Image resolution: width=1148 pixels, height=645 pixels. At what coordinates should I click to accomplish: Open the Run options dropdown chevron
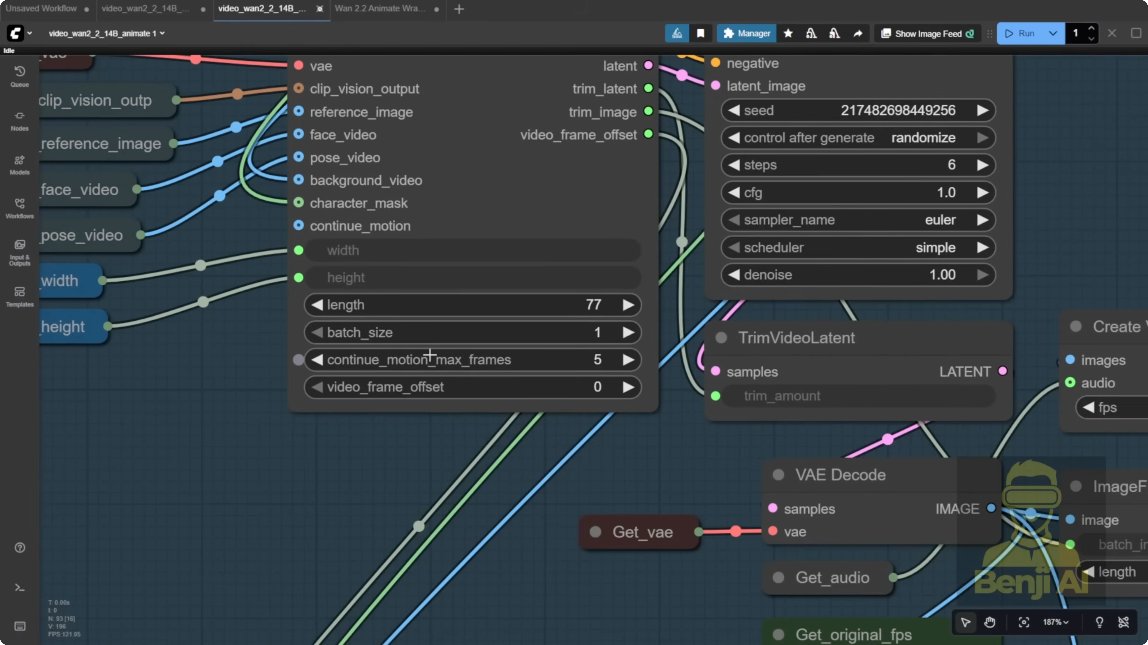coord(1053,33)
